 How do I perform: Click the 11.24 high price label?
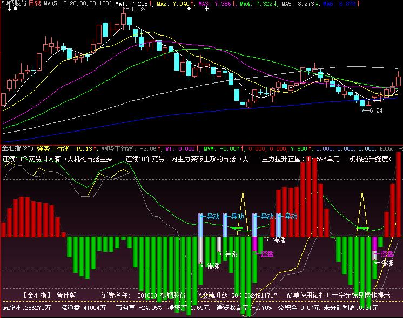pos(139,10)
